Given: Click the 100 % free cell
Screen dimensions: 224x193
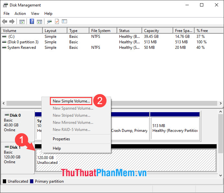Looking at the screenshot, I should pos(201,42).
